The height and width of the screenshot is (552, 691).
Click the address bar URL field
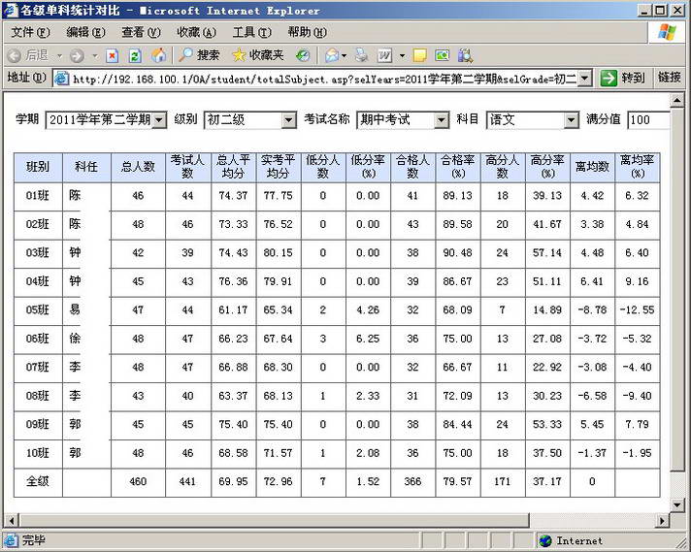322,79
